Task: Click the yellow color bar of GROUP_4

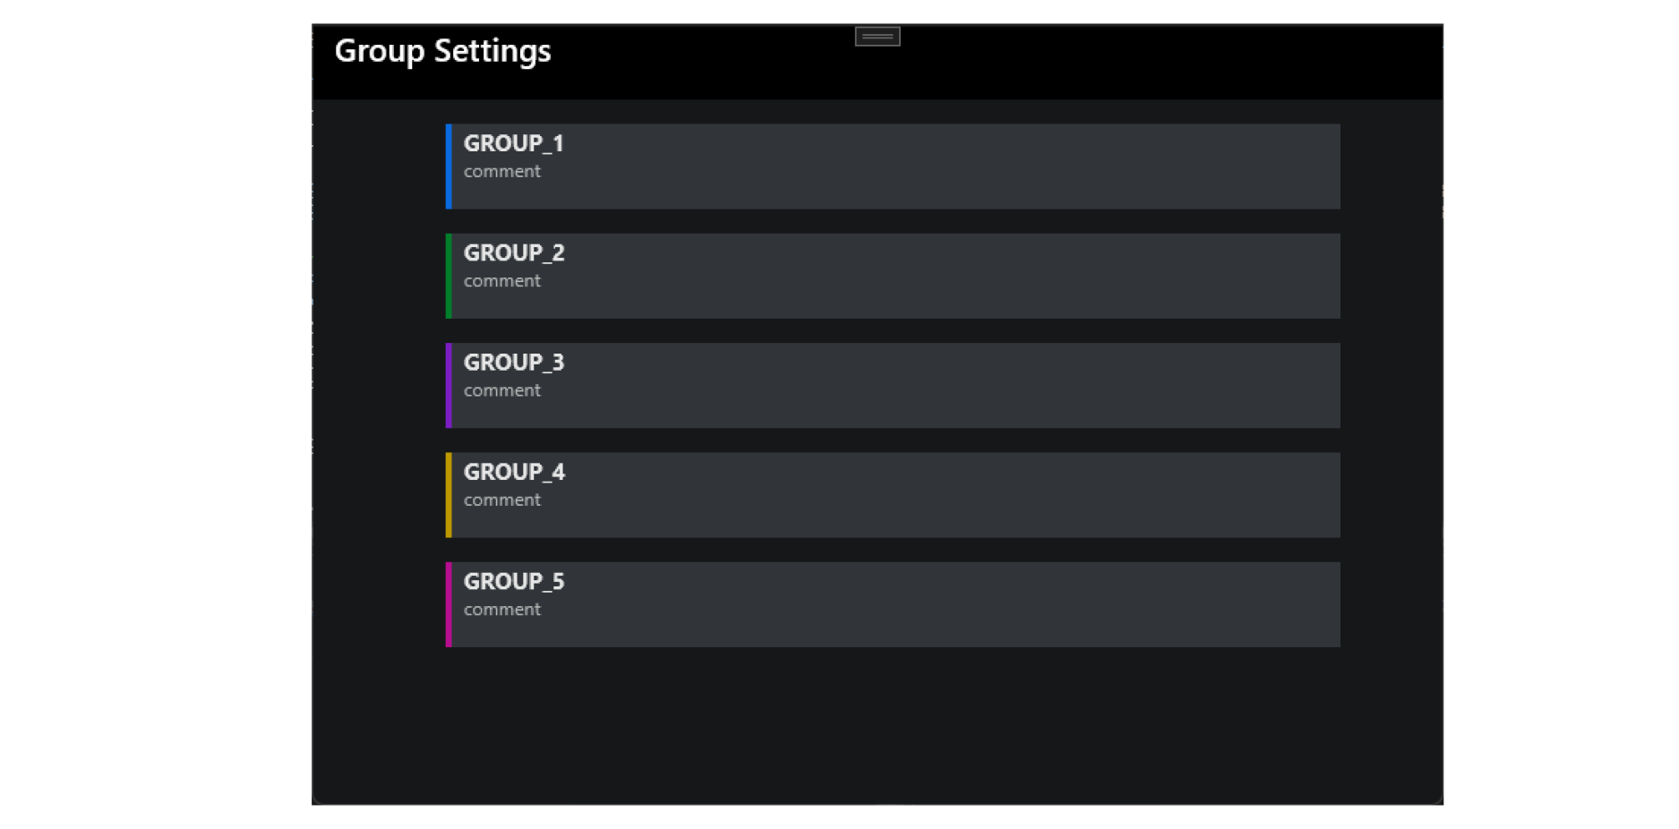Action: tap(449, 495)
